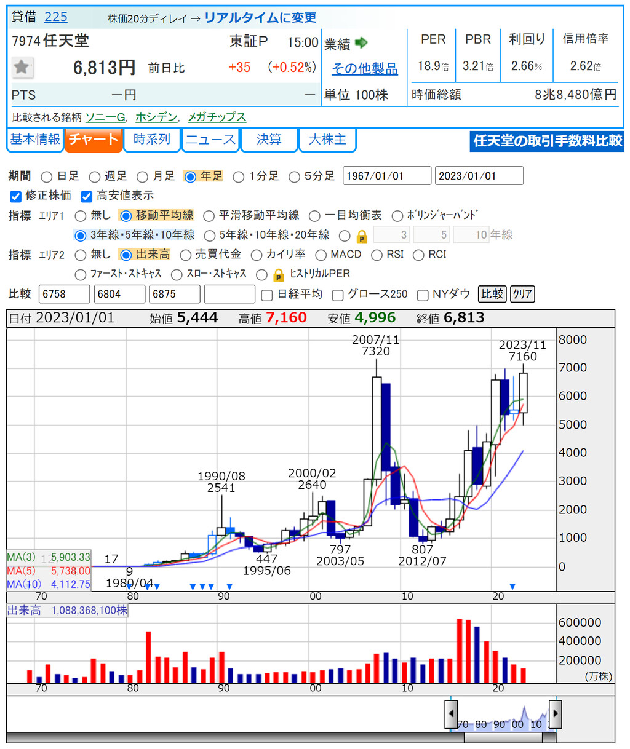Open ホシデン comparison stock link
Screen dimensions: 630x749
(x=156, y=117)
